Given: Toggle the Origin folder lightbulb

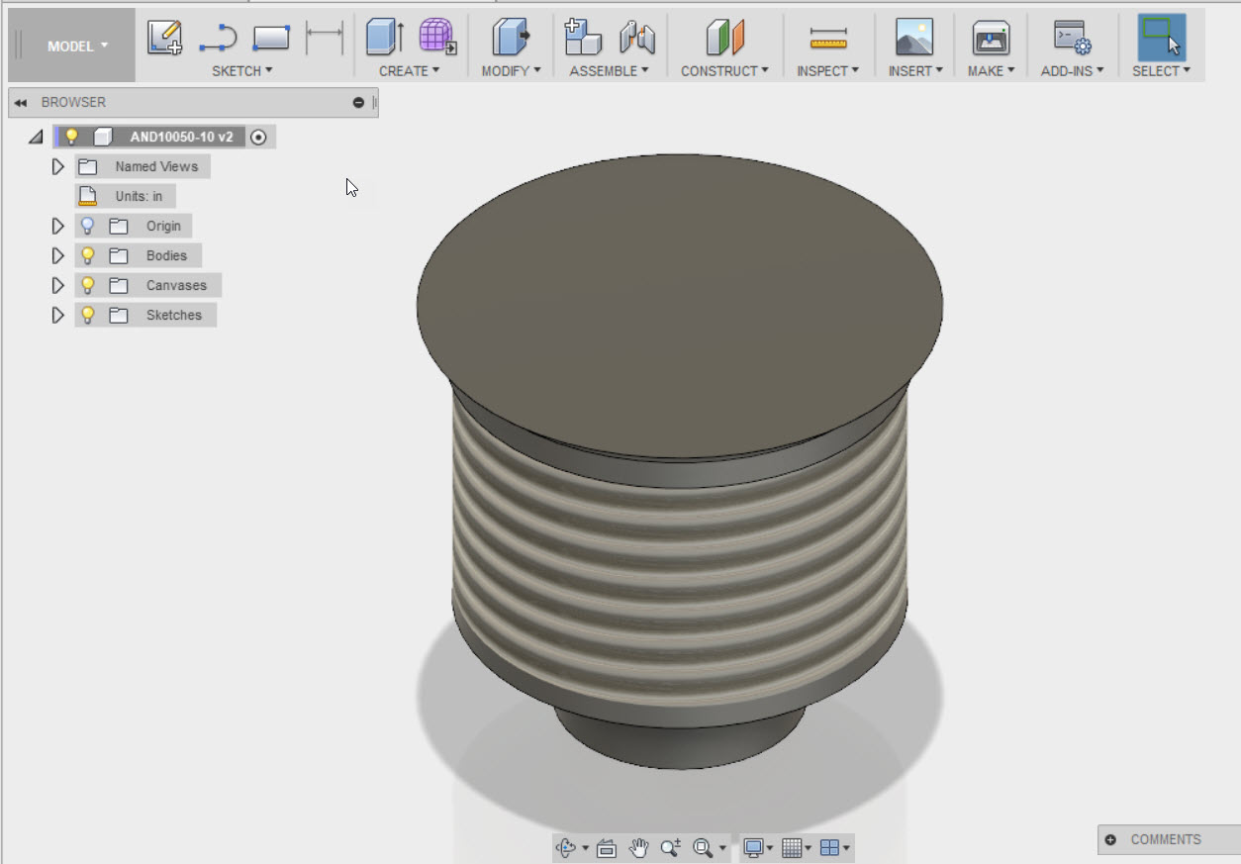Looking at the screenshot, I should click(x=87, y=226).
